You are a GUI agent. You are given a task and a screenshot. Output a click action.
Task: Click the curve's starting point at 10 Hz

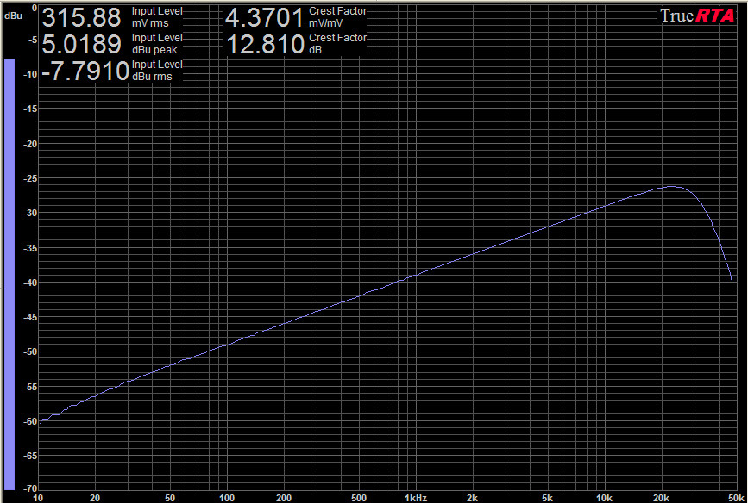[40, 422]
